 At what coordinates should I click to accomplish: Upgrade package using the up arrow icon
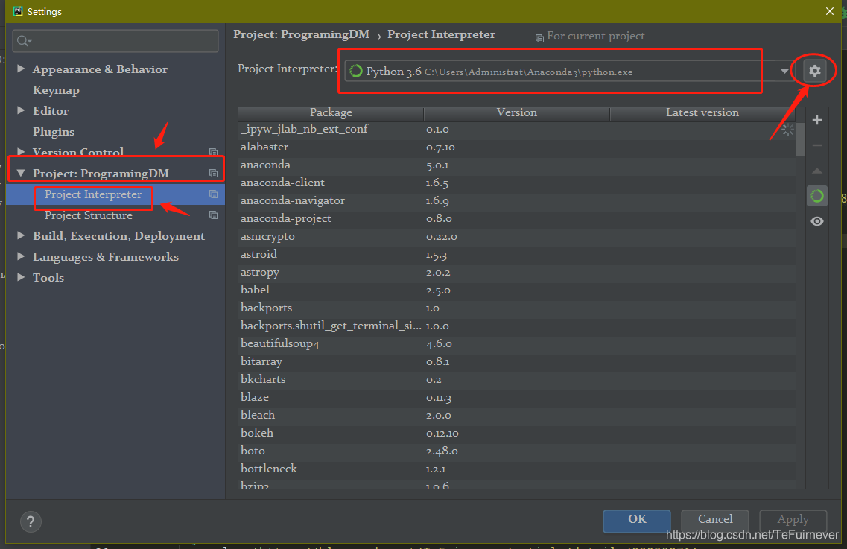tap(817, 171)
